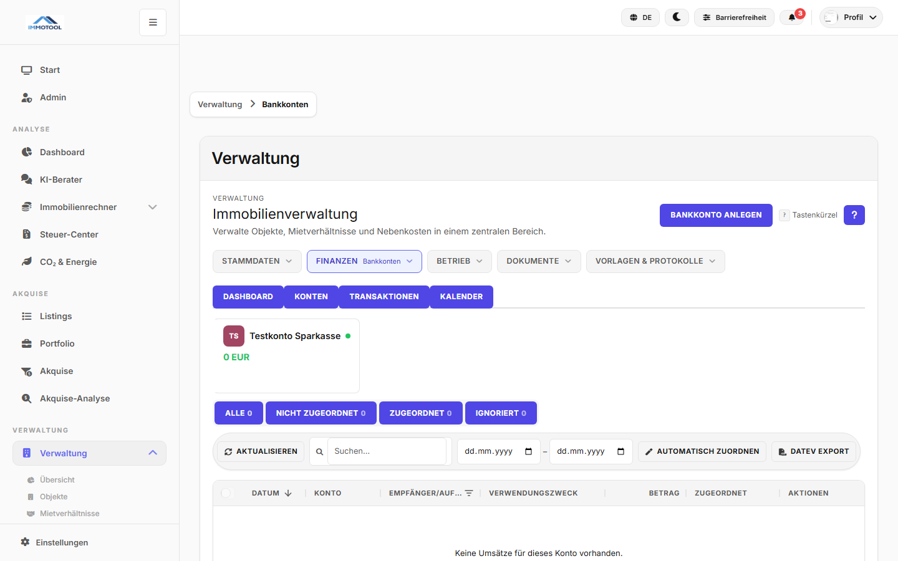Open the Barrierefreiheit accessibility options
The height and width of the screenshot is (561, 898).
click(x=734, y=17)
